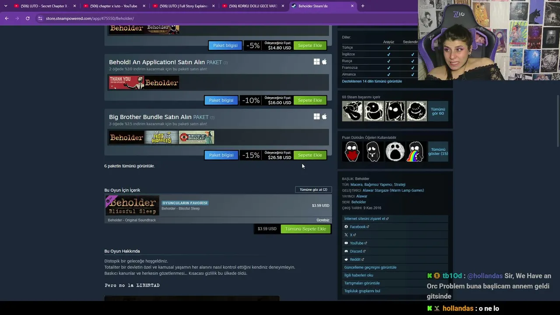This screenshot has width=560, height=315.
Task: Click Tümünü Sepete Ekle button
Action: click(x=306, y=229)
